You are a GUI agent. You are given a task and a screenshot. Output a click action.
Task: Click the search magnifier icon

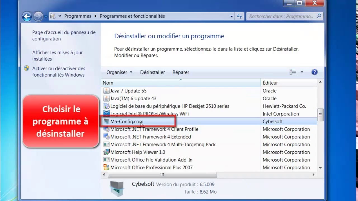pos(319,16)
